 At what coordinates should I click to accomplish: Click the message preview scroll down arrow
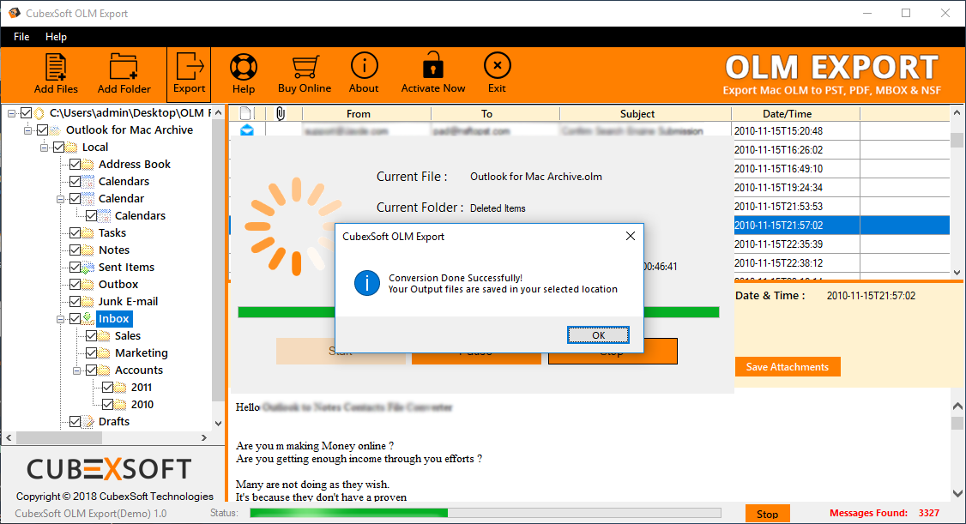point(957,493)
